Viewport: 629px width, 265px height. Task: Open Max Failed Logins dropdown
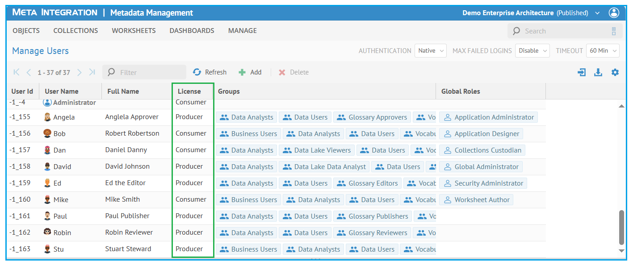[x=532, y=51]
